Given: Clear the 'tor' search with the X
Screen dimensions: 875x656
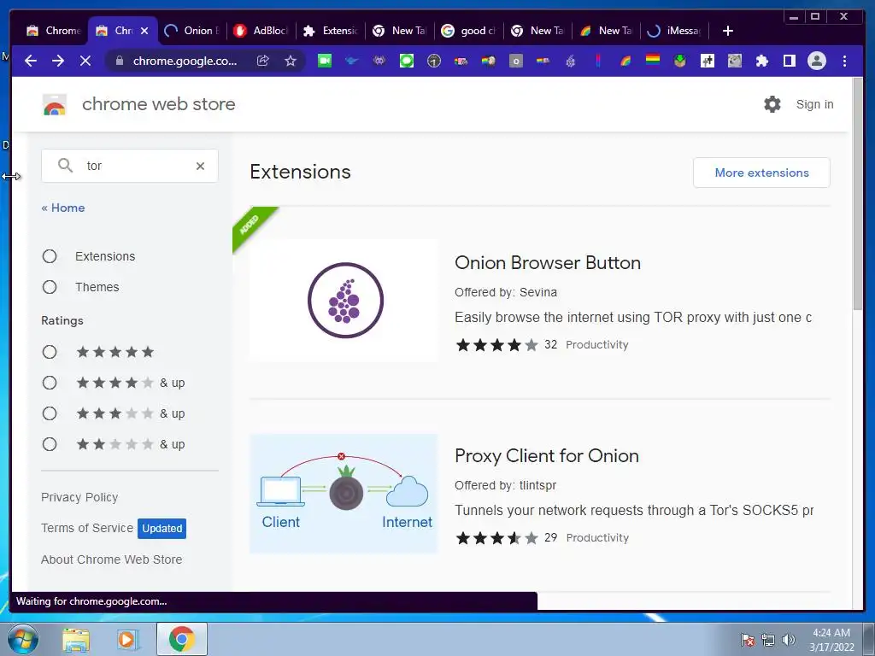Looking at the screenshot, I should click(200, 167).
